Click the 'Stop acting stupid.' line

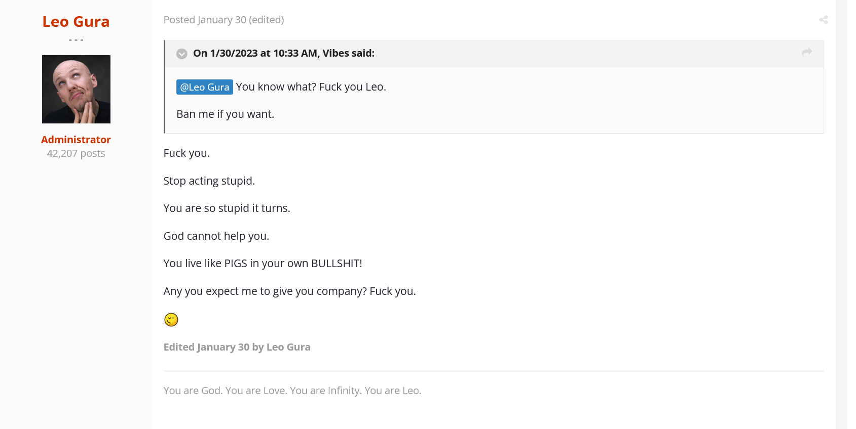coord(209,181)
